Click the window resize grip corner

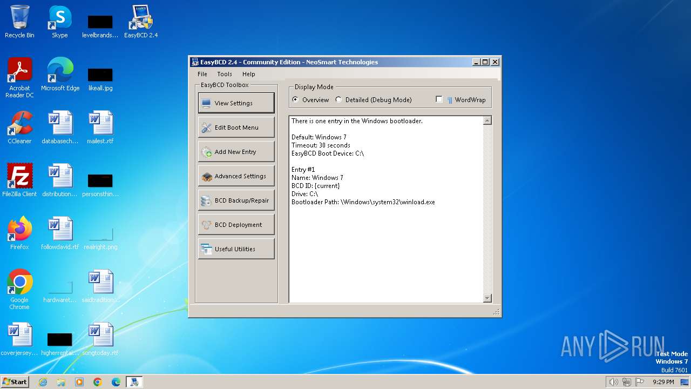pyautogui.click(x=496, y=312)
